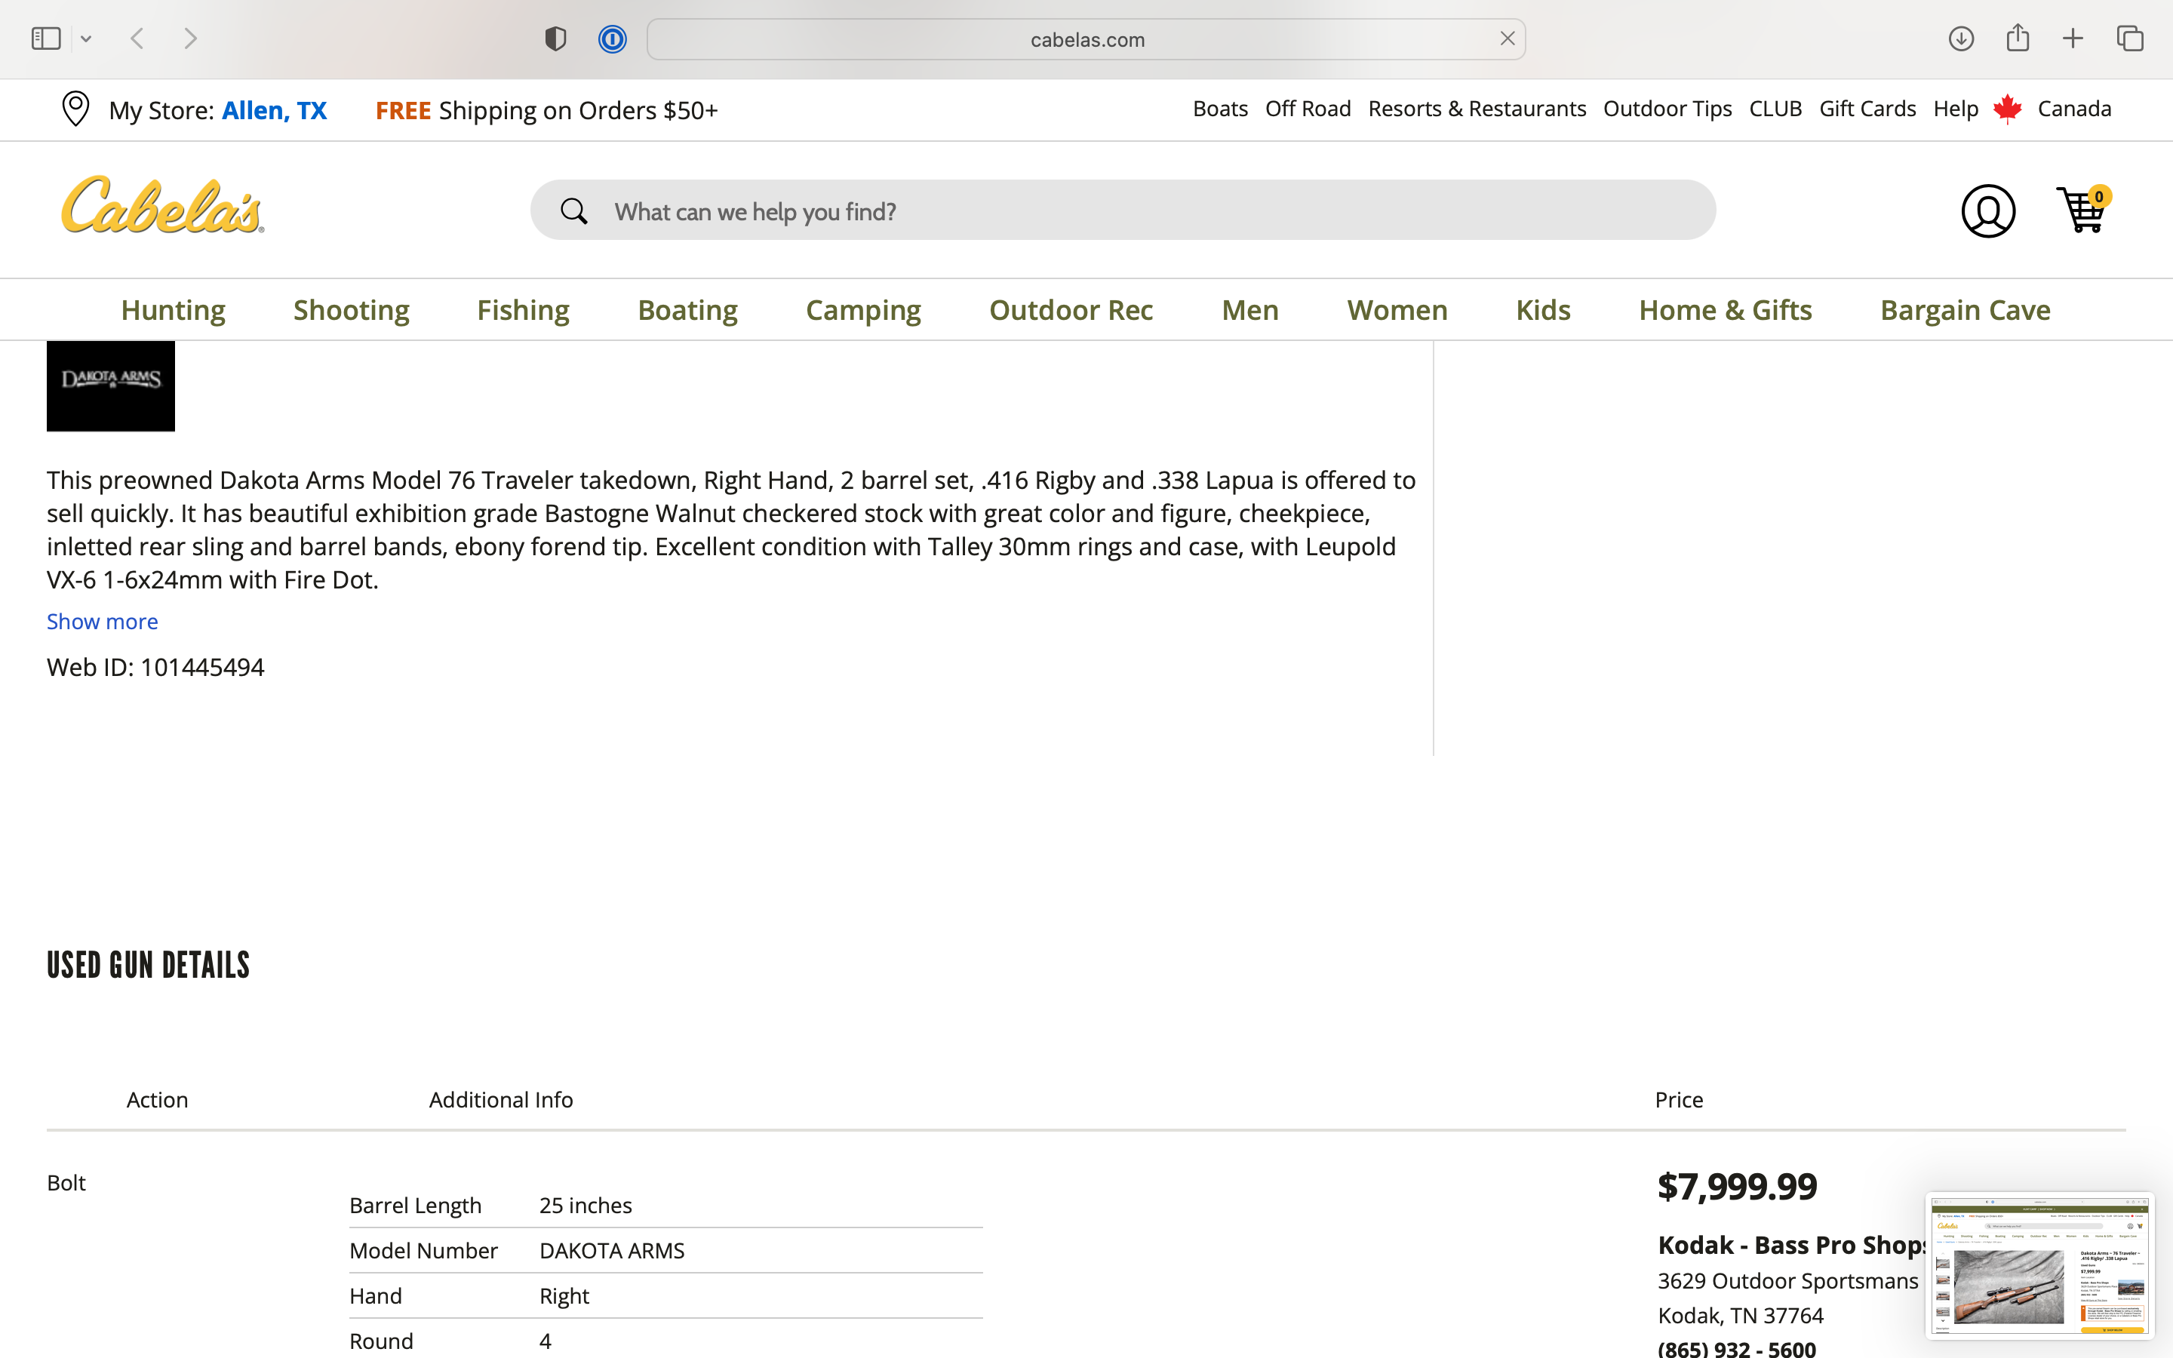Click the Price column header
The width and height of the screenshot is (2173, 1358).
pyautogui.click(x=1678, y=1099)
